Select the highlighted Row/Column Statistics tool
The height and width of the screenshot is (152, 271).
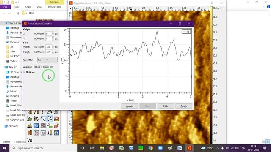pyautogui.click(x=50, y=119)
